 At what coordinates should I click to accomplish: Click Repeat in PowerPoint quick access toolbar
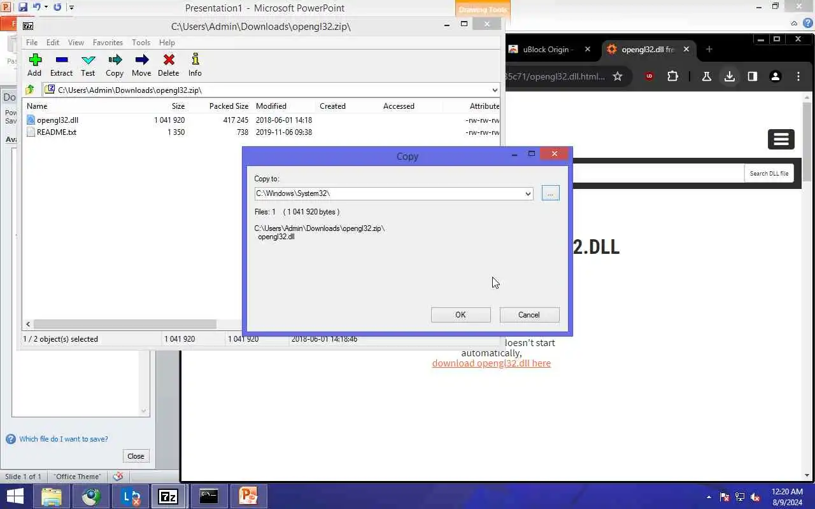pos(57,8)
